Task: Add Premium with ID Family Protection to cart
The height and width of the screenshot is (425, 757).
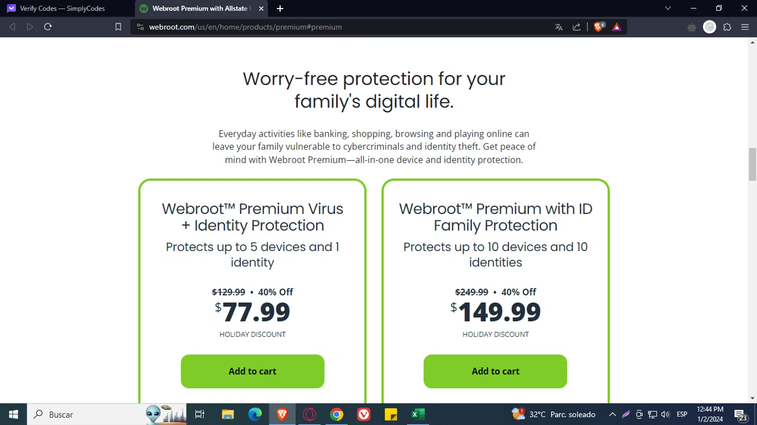Action: pos(495,372)
